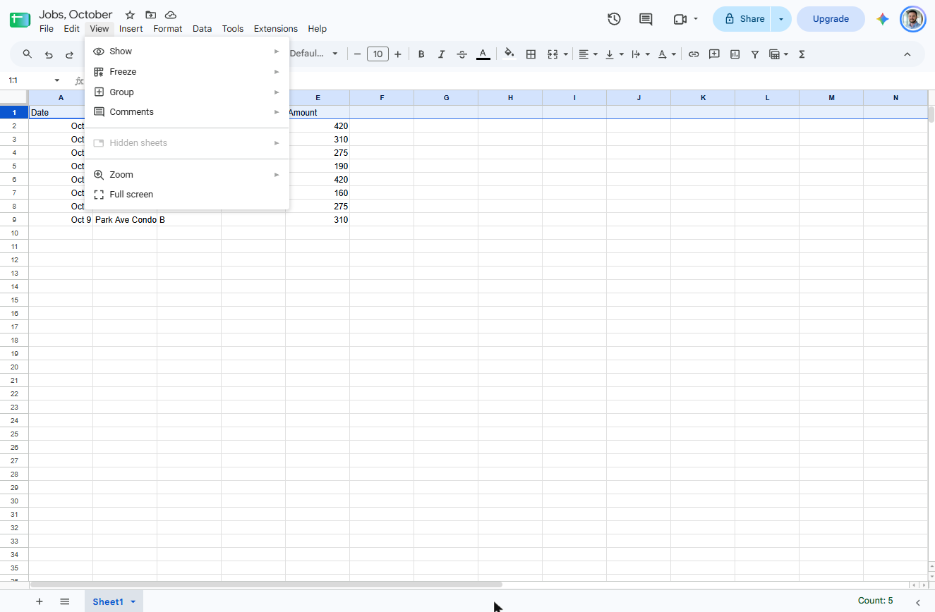Insert a link from the toolbar

[694, 54]
